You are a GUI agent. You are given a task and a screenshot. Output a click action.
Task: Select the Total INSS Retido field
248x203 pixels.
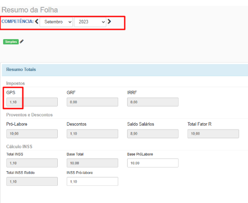[32, 182]
